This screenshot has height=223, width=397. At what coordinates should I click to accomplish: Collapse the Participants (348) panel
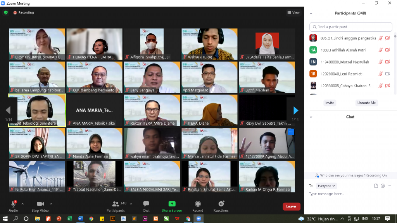(x=311, y=14)
